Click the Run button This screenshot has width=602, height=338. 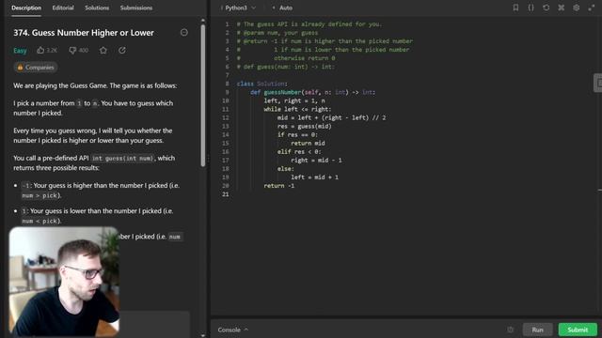tap(537, 330)
